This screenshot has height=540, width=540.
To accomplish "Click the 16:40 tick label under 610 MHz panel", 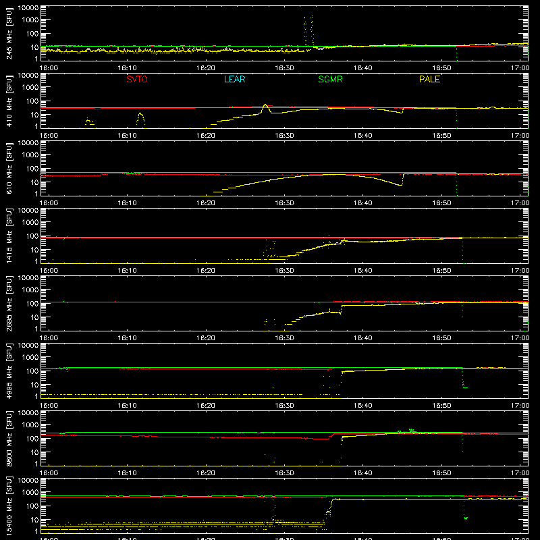I will click(363, 203).
